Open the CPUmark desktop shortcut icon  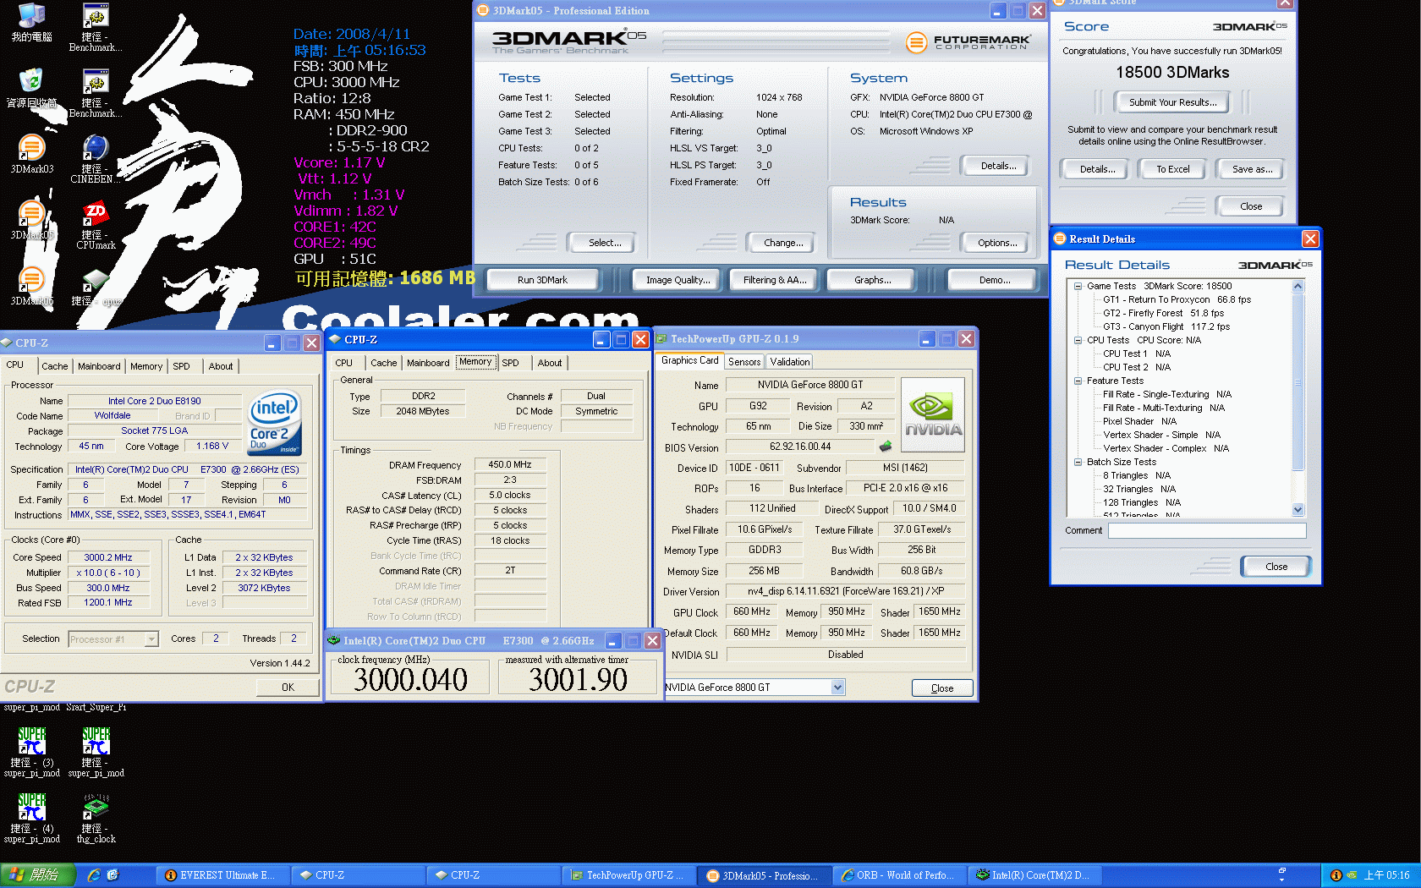tap(96, 217)
